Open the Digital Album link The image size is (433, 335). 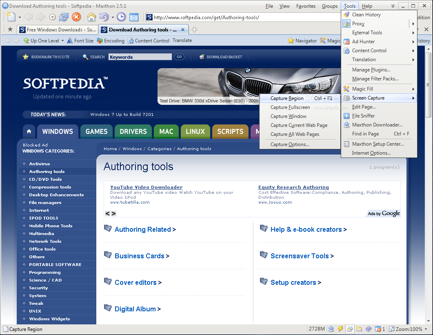[x=135, y=309]
